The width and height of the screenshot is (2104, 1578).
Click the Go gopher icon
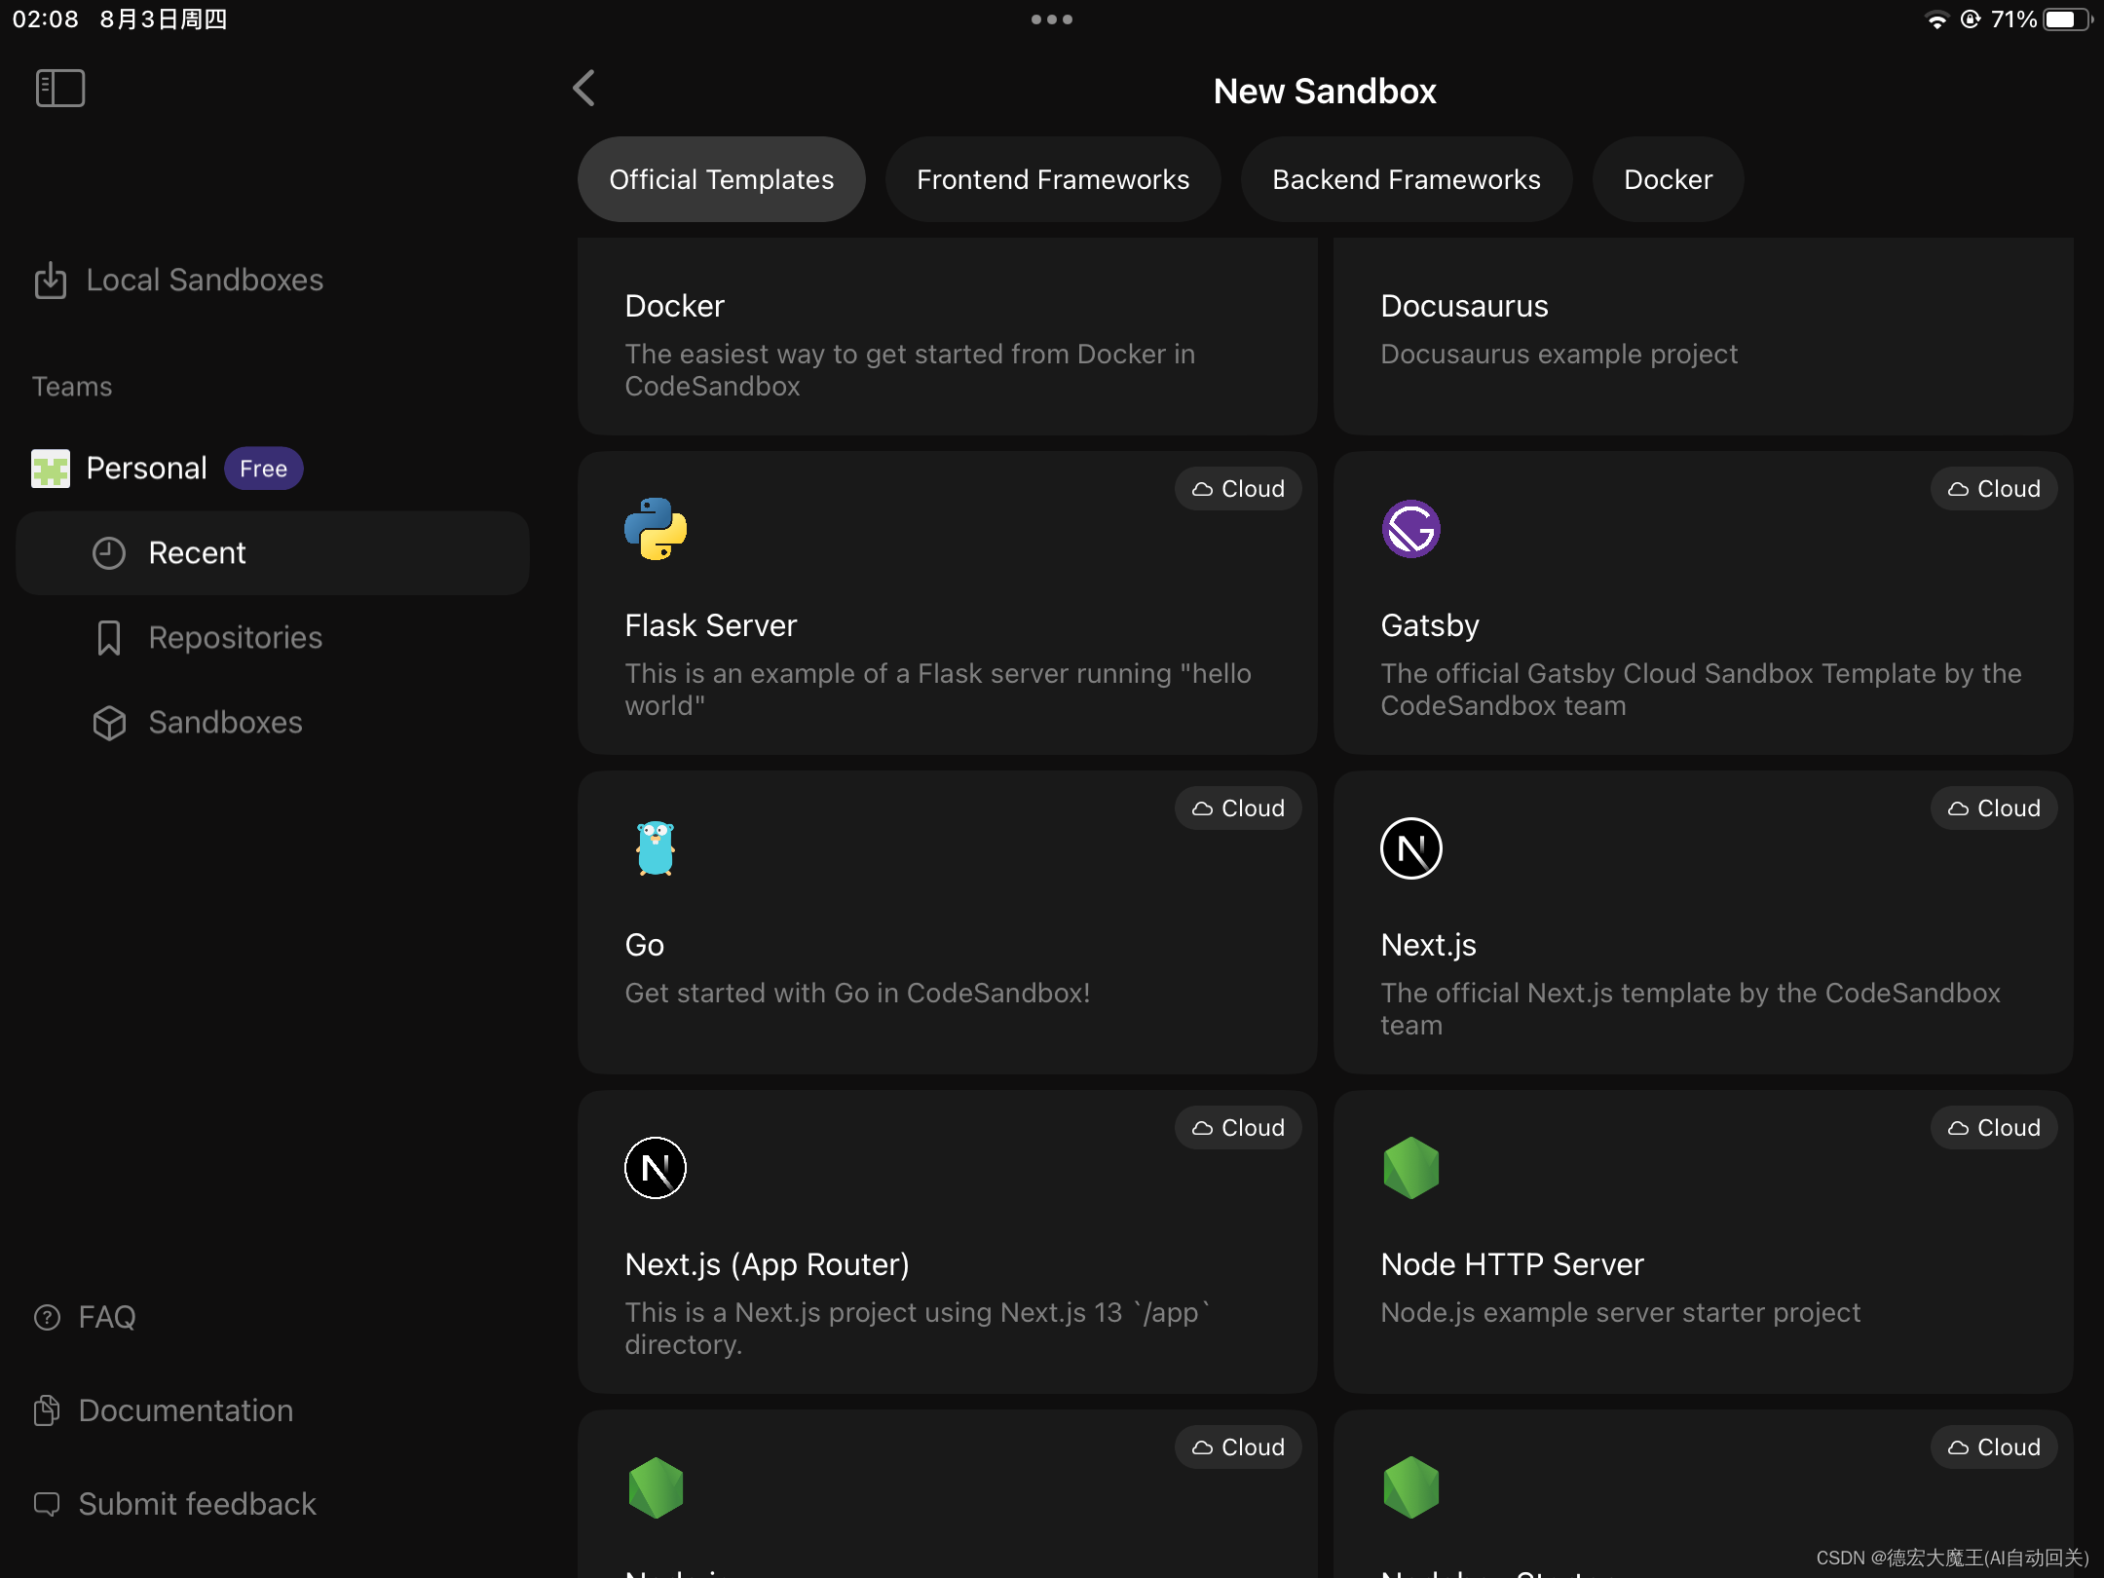[656, 848]
